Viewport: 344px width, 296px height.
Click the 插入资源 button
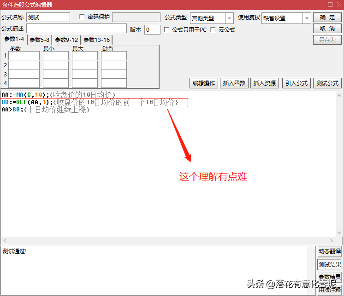tap(265, 83)
